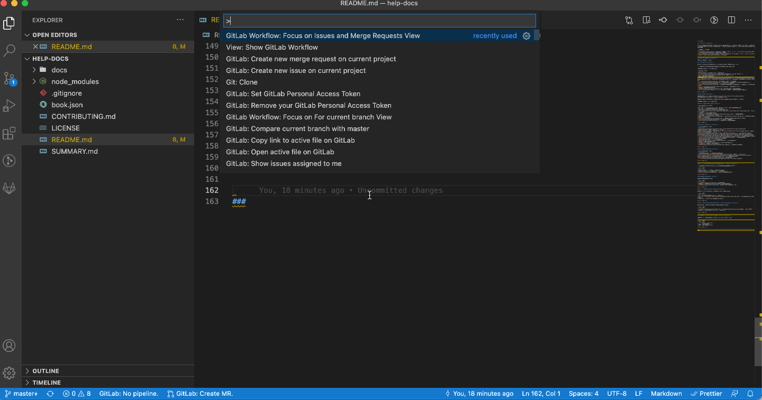Image resolution: width=762 pixels, height=400 pixels.
Task: Select Git: Clone command
Action: point(379,82)
